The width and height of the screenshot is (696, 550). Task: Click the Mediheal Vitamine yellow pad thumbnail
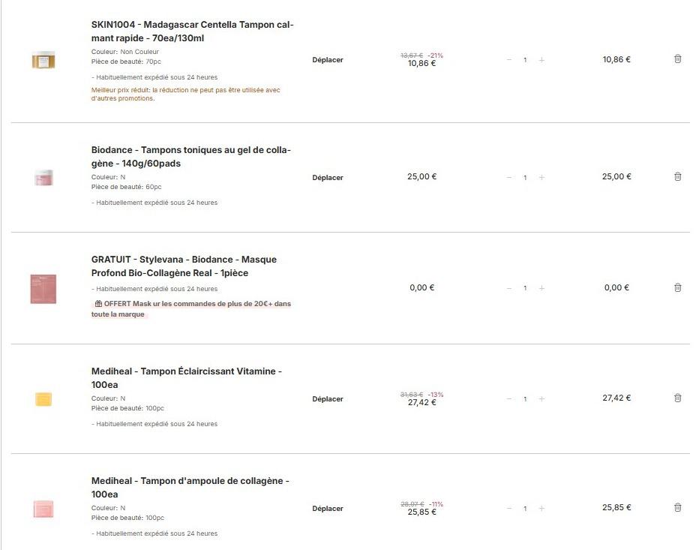point(43,398)
